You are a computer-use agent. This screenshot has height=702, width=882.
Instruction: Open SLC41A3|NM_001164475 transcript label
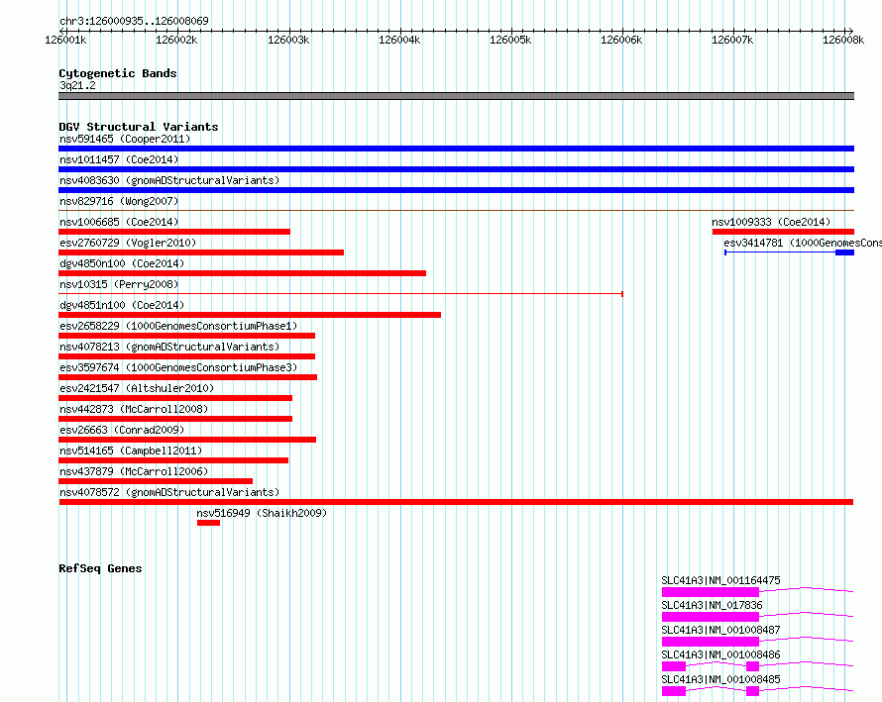720,580
